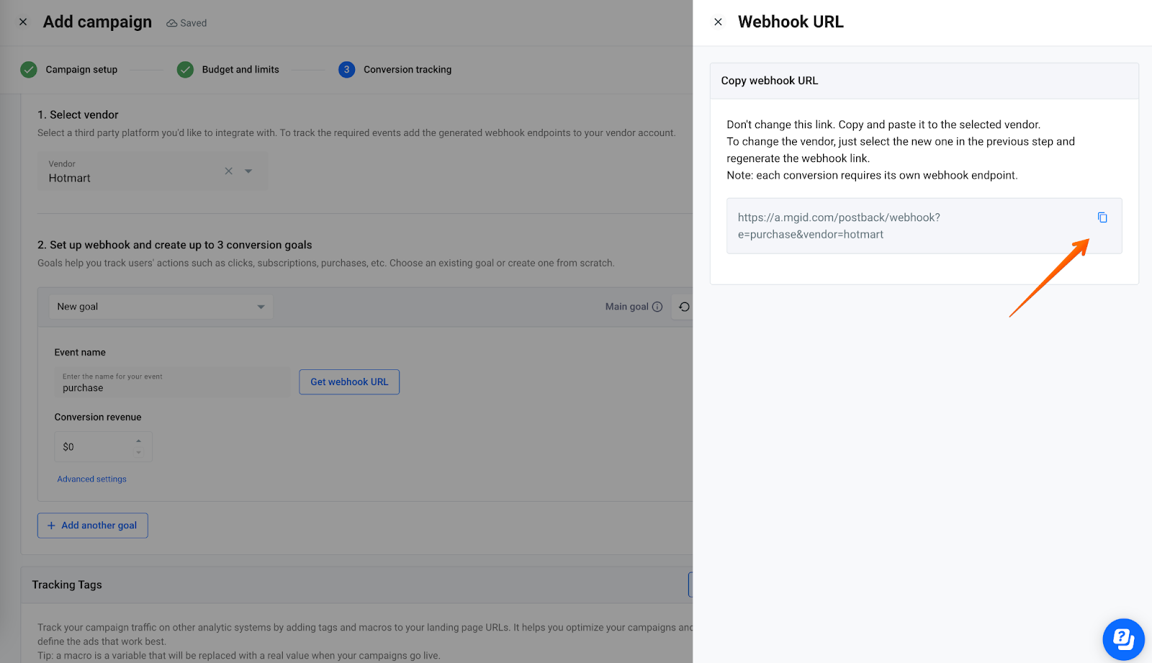Click the purchase event name field
Image resolution: width=1152 pixels, height=663 pixels.
pos(171,387)
